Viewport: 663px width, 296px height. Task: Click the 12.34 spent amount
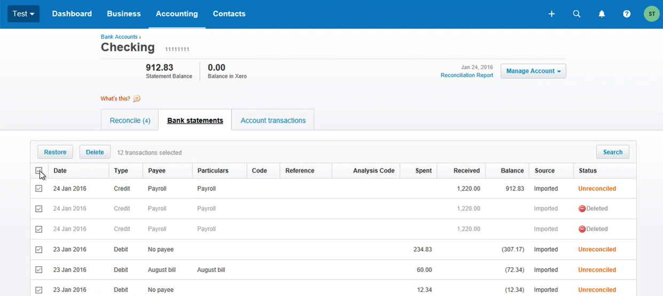tap(424, 290)
